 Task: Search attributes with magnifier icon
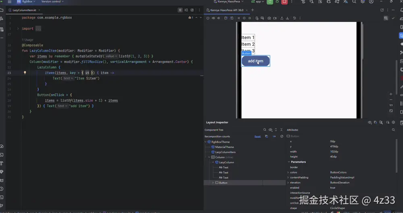tap(393, 130)
